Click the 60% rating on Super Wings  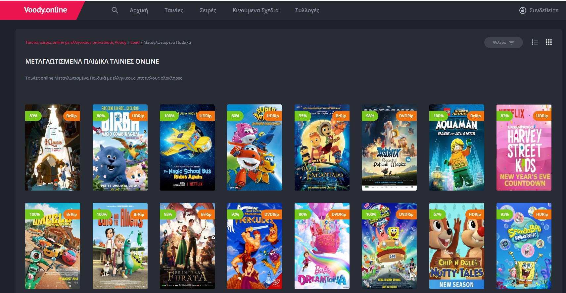tap(235, 116)
